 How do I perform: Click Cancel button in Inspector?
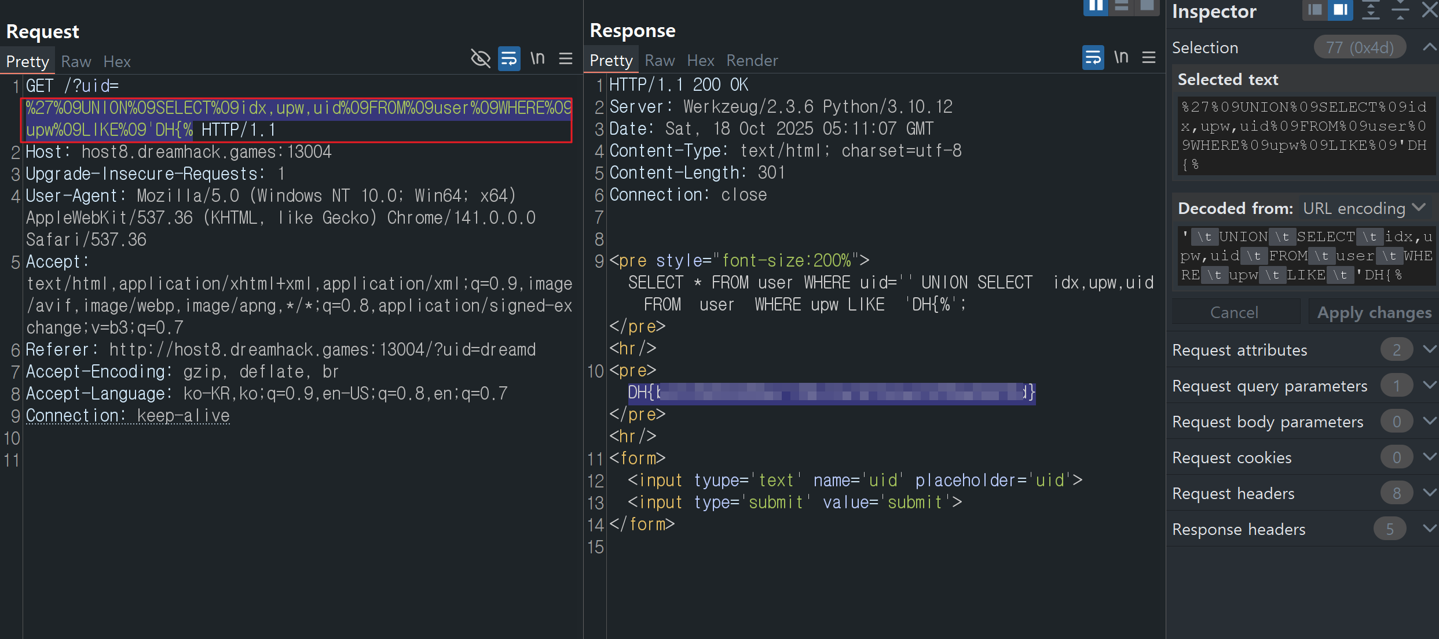point(1234,312)
